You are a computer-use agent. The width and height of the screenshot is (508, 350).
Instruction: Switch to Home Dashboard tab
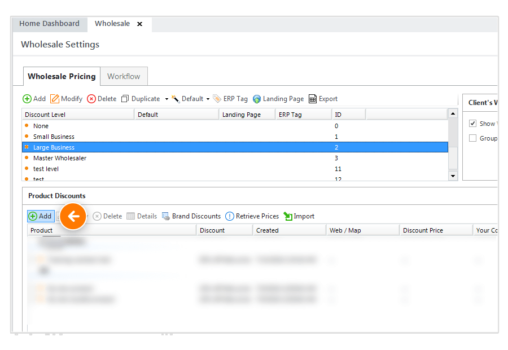[49, 24]
